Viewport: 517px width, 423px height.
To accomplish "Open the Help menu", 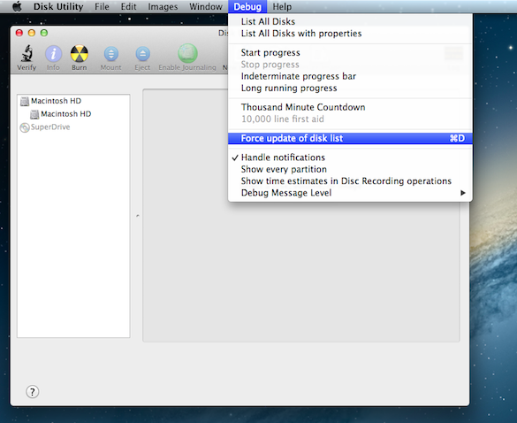I will pos(282,6).
